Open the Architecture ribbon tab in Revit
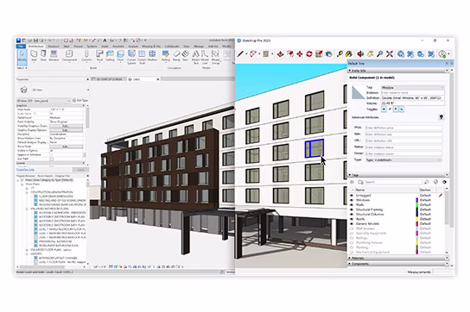 click(35, 47)
